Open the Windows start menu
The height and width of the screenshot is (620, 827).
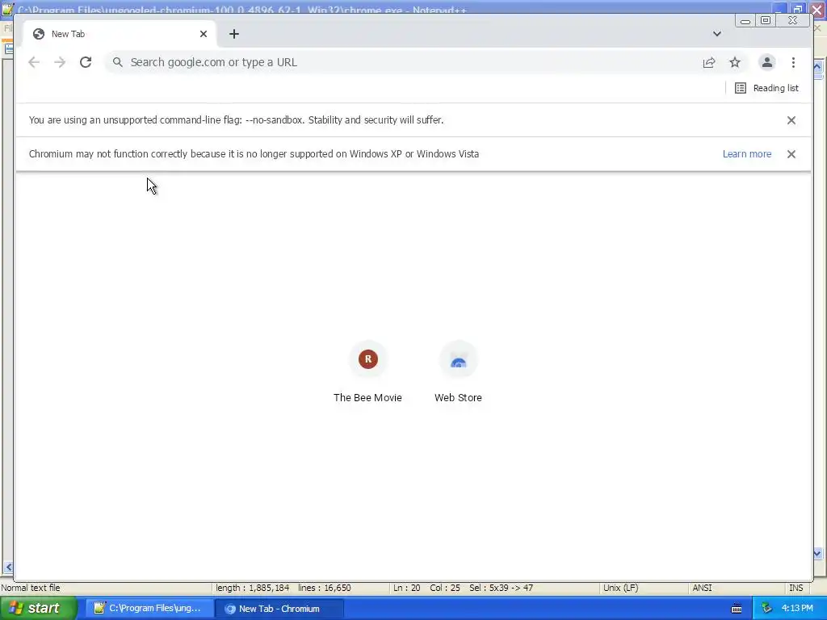[39, 608]
